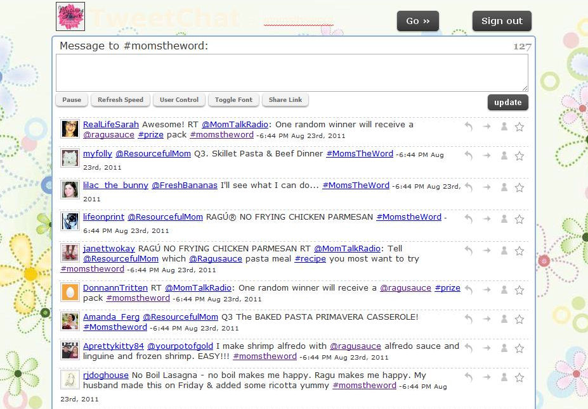Viewport: 588px width, 409px height.
Task: Click the hashtag field in header
Action: click(x=299, y=20)
